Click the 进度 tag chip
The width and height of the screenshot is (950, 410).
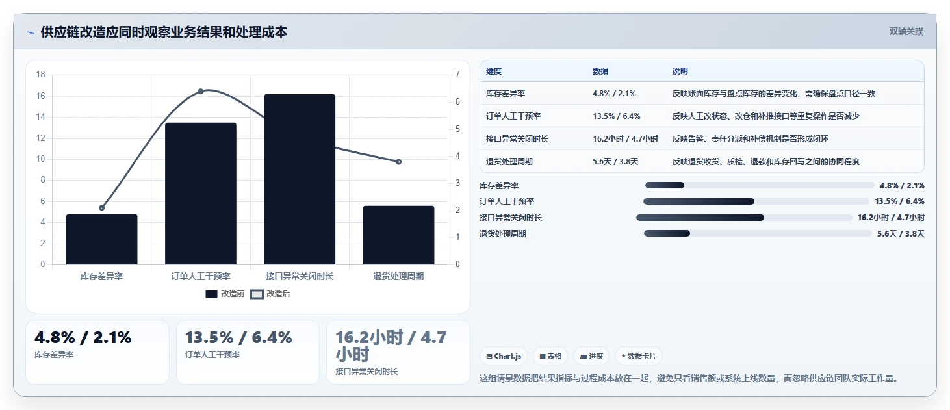click(591, 356)
